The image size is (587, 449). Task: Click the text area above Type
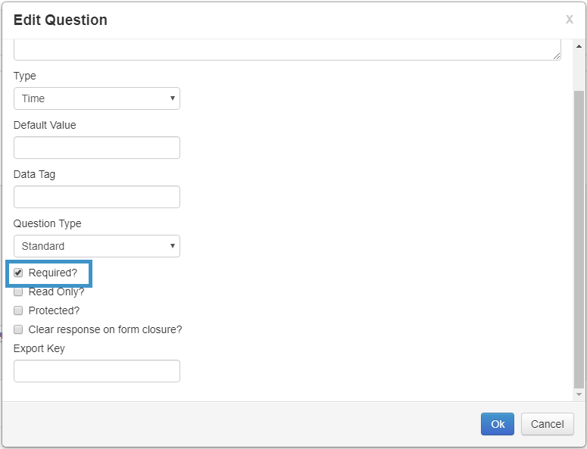287,50
